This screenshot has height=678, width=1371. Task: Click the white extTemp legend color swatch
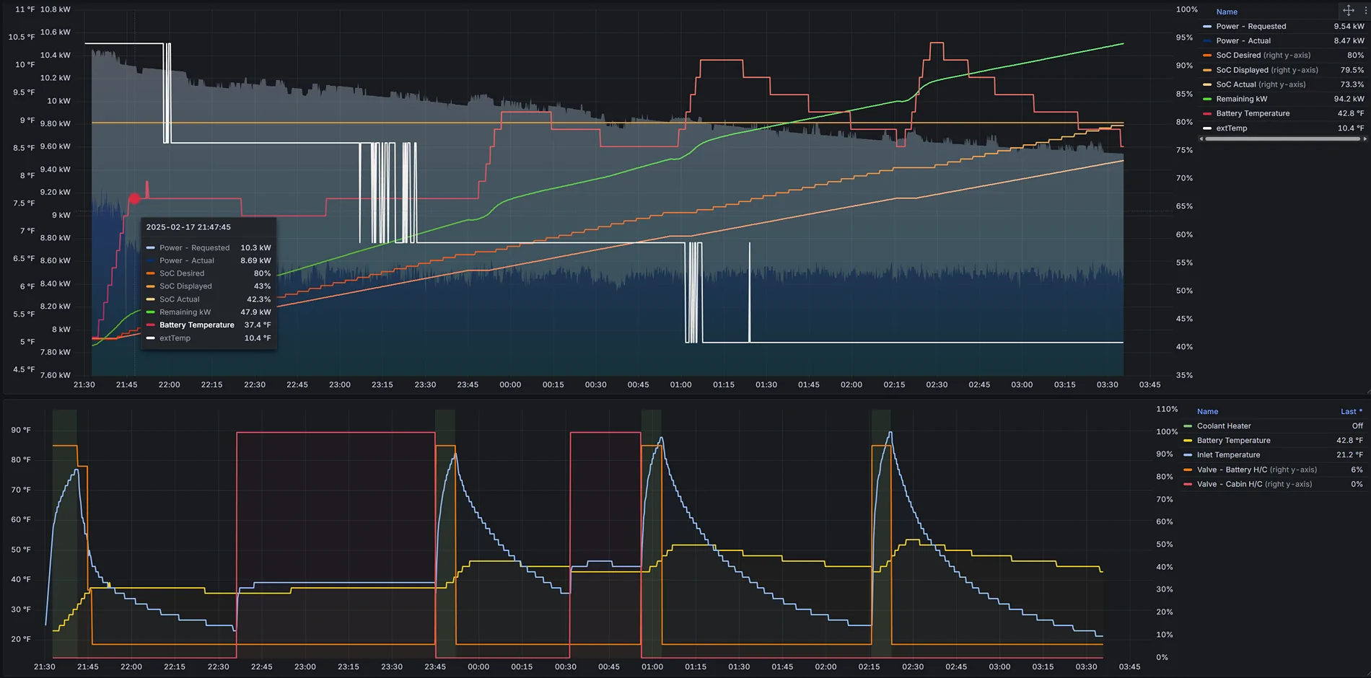point(1206,128)
